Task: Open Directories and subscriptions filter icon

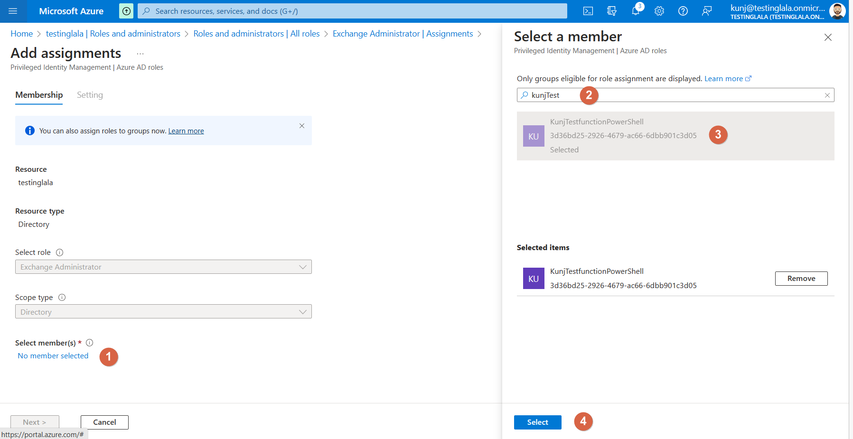Action: (x=611, y=11)
